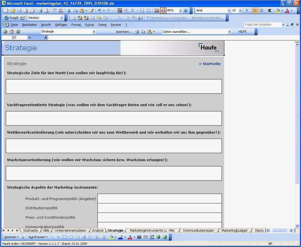Open the Arial font dropdown

(x=229, y=11)
